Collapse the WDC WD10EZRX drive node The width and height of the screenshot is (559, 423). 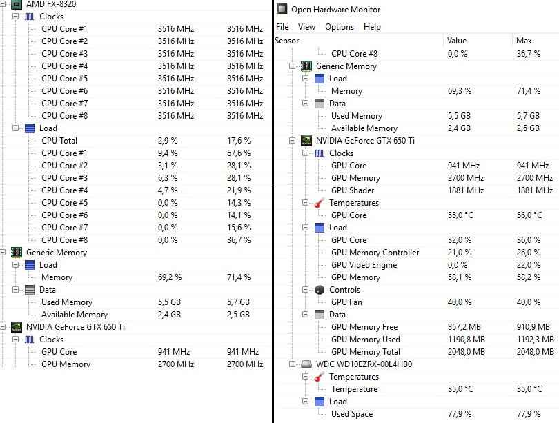[293, 364]
